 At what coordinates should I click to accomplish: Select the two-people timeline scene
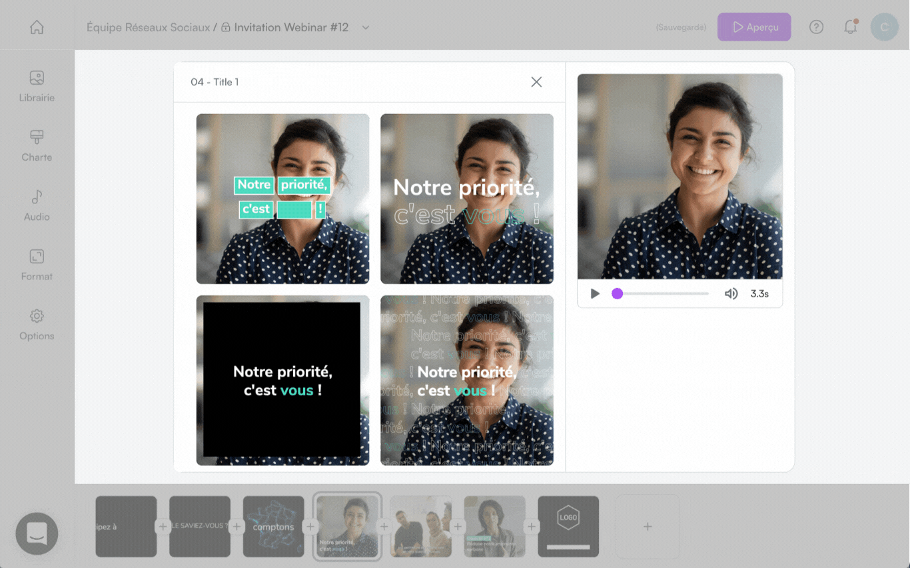421,527
